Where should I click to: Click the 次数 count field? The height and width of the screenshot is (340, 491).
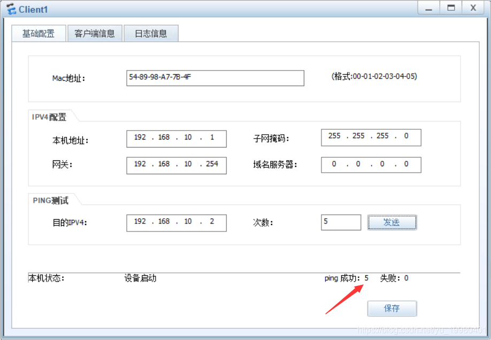pos(341,222)
